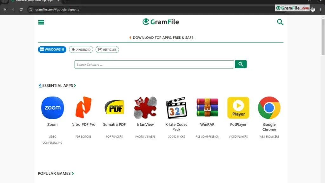
Task: Switch to the Android tab
Action: pos(81,50)
